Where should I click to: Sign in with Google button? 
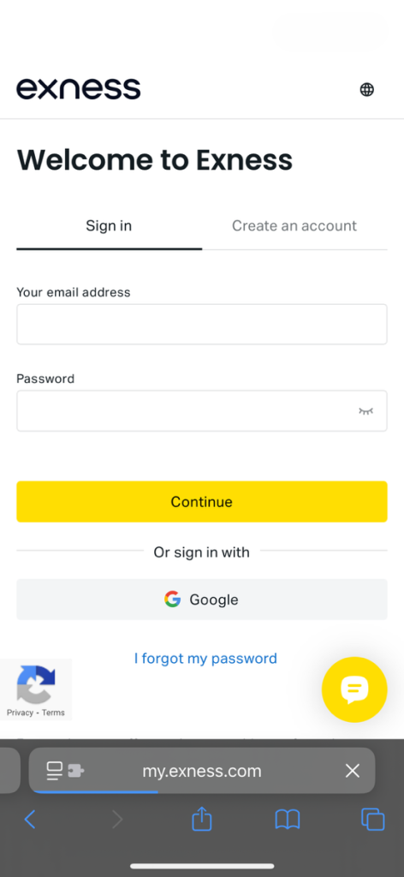tap(202, 600)
